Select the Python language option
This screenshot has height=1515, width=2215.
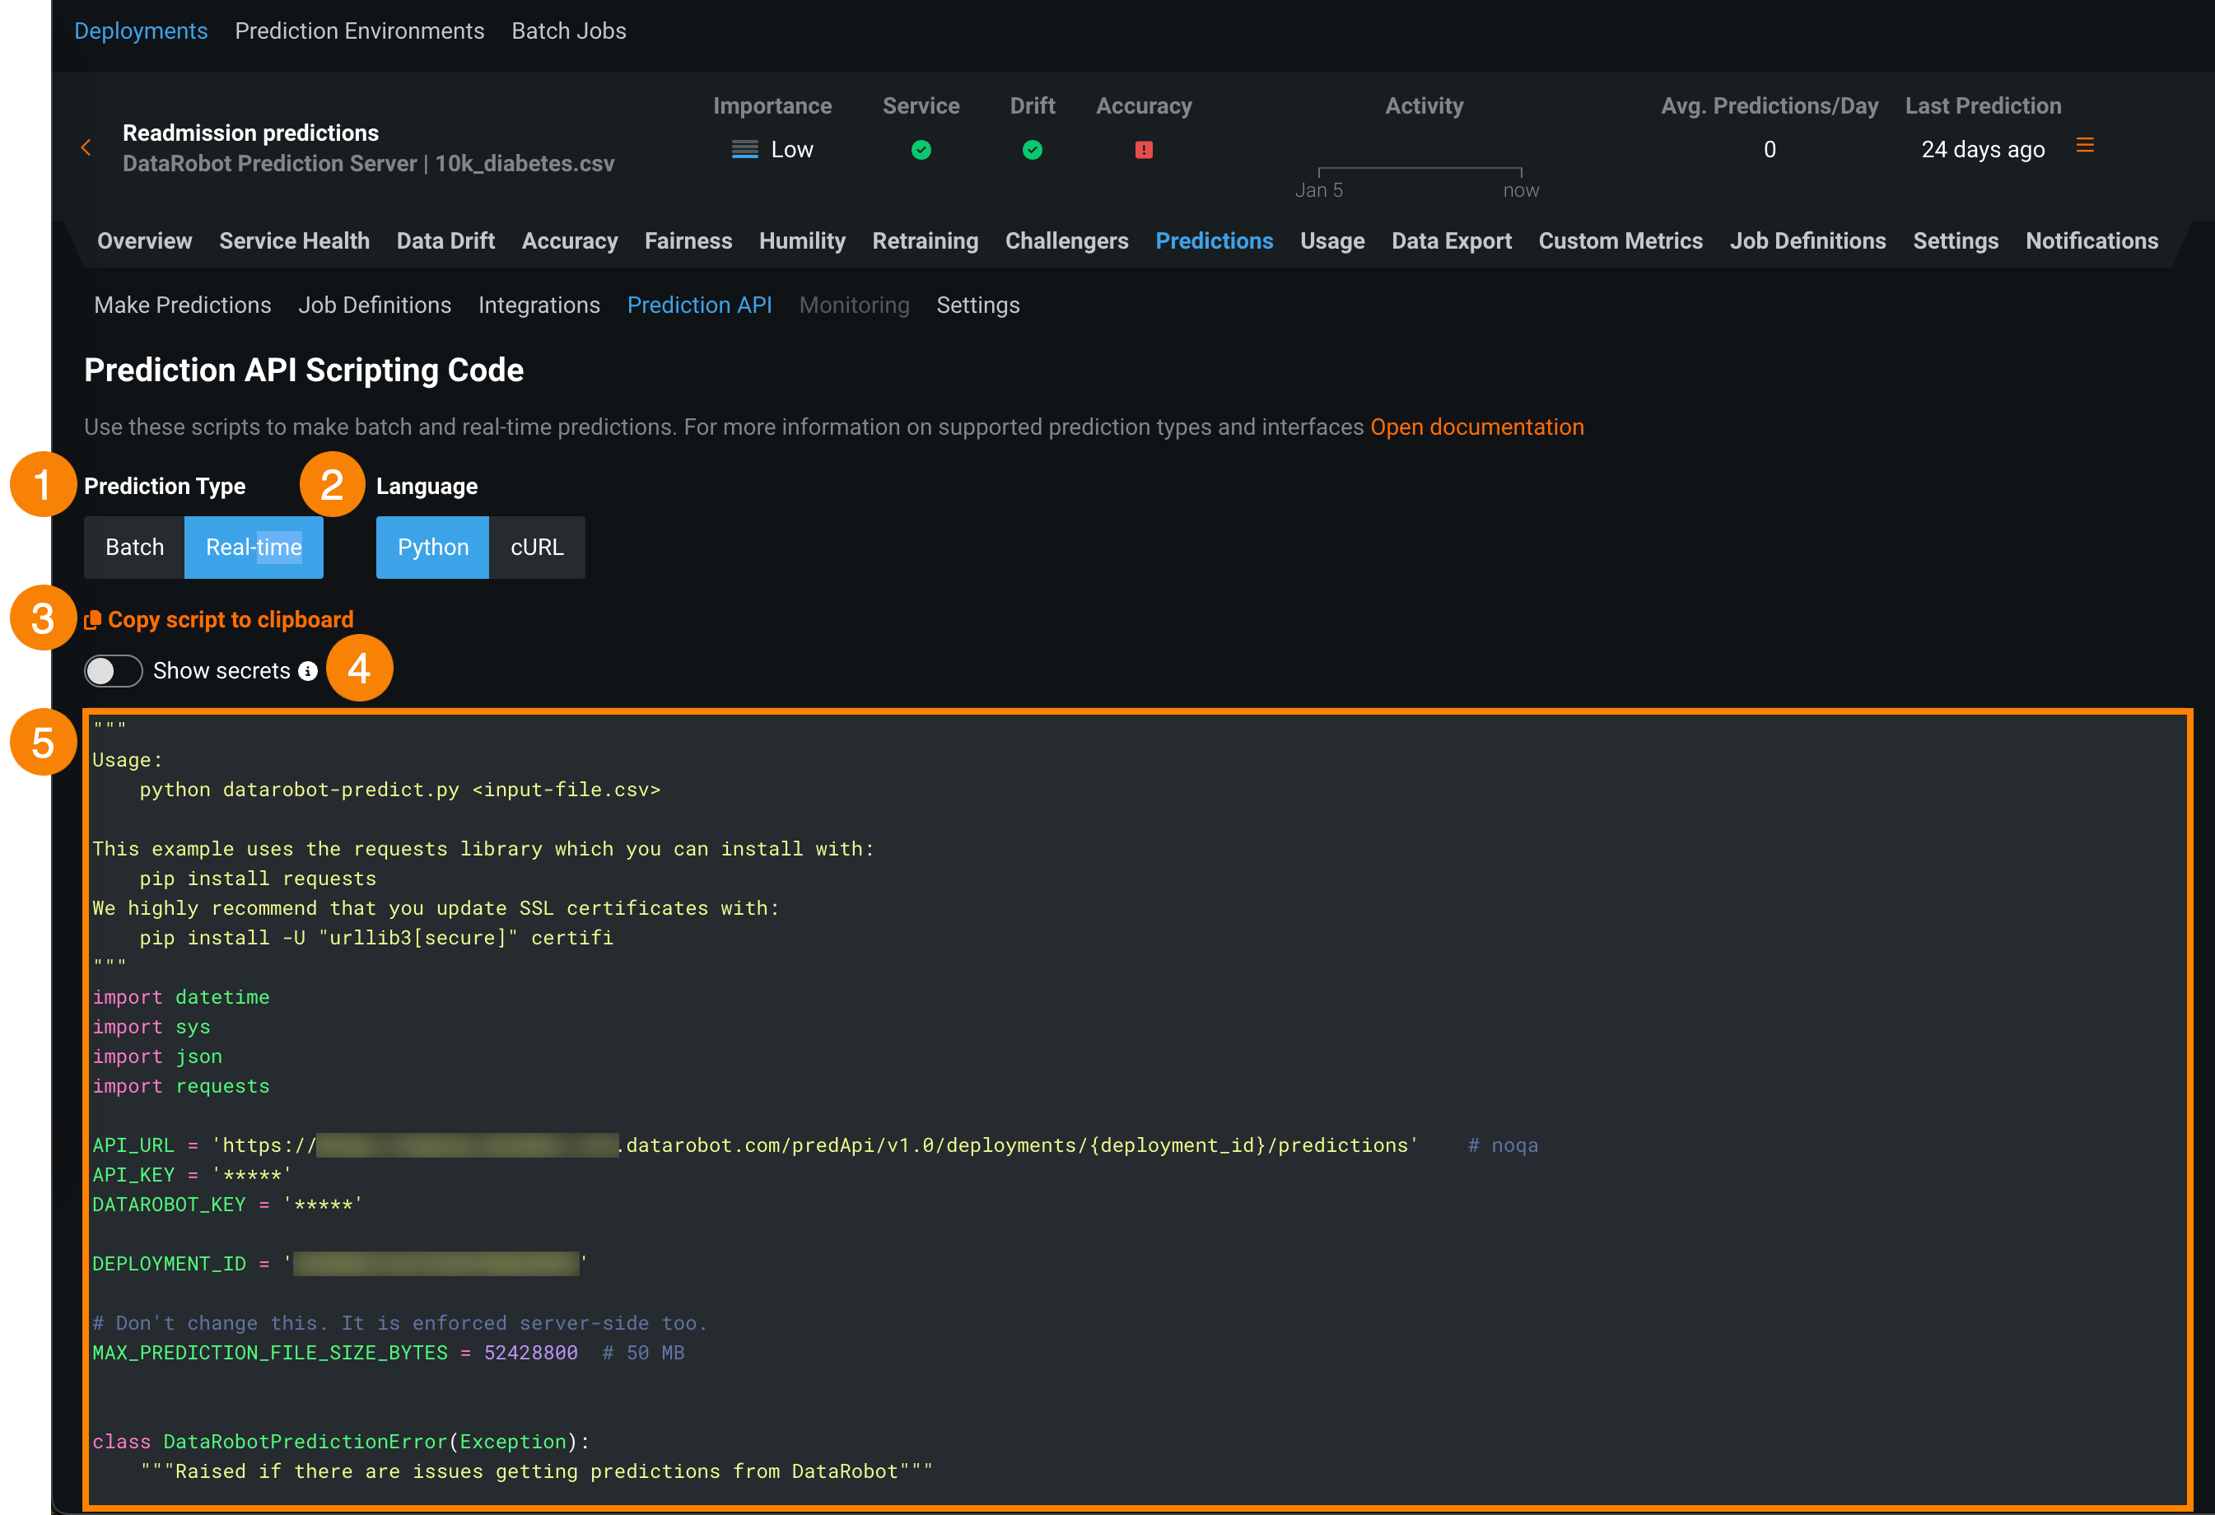432,547
